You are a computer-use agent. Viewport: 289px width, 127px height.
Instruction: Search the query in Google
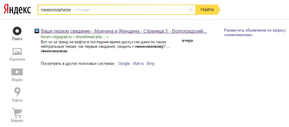[124, 64]
